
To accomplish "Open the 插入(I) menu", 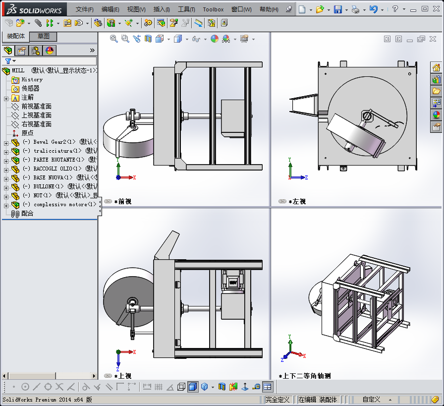I will click(x=162, y=9).
